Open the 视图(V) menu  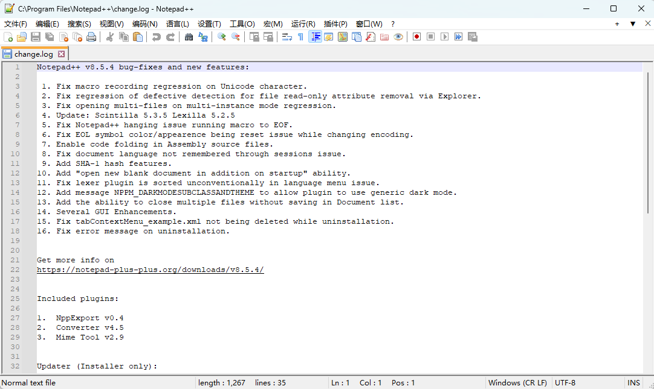pos(111,24)
